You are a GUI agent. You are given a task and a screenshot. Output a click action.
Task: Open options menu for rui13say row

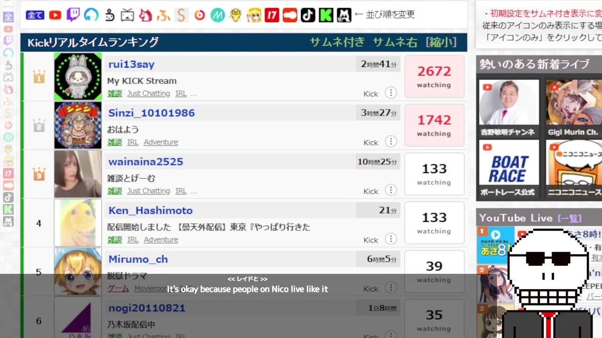point(391,92)
